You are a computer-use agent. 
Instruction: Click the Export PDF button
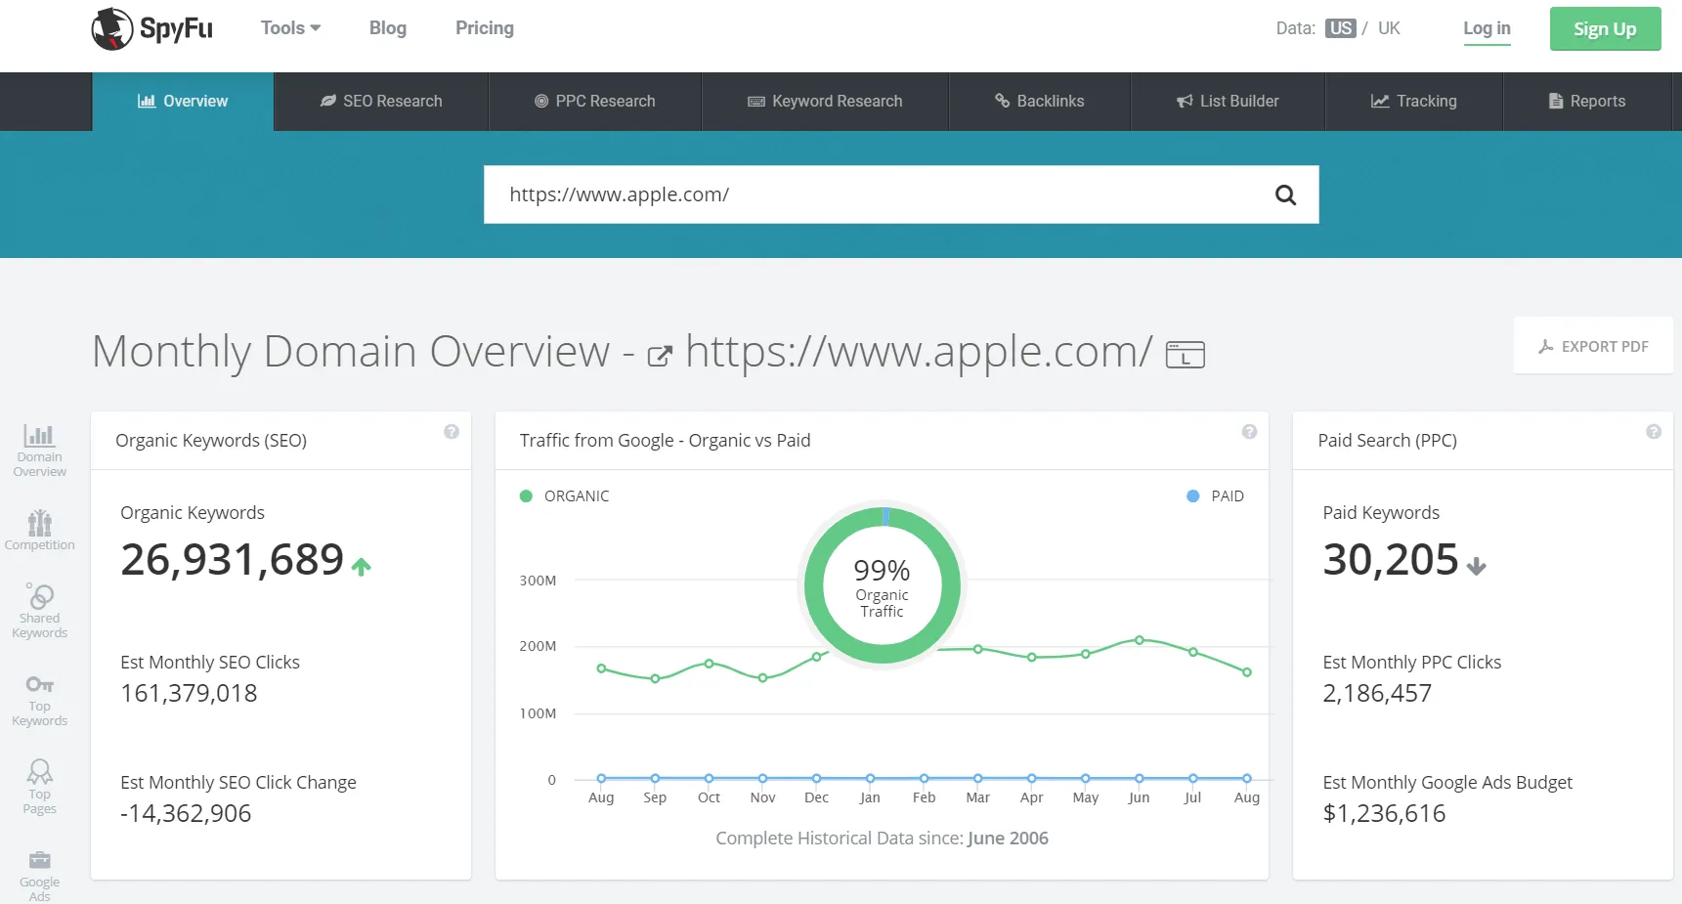(1593, 346)
